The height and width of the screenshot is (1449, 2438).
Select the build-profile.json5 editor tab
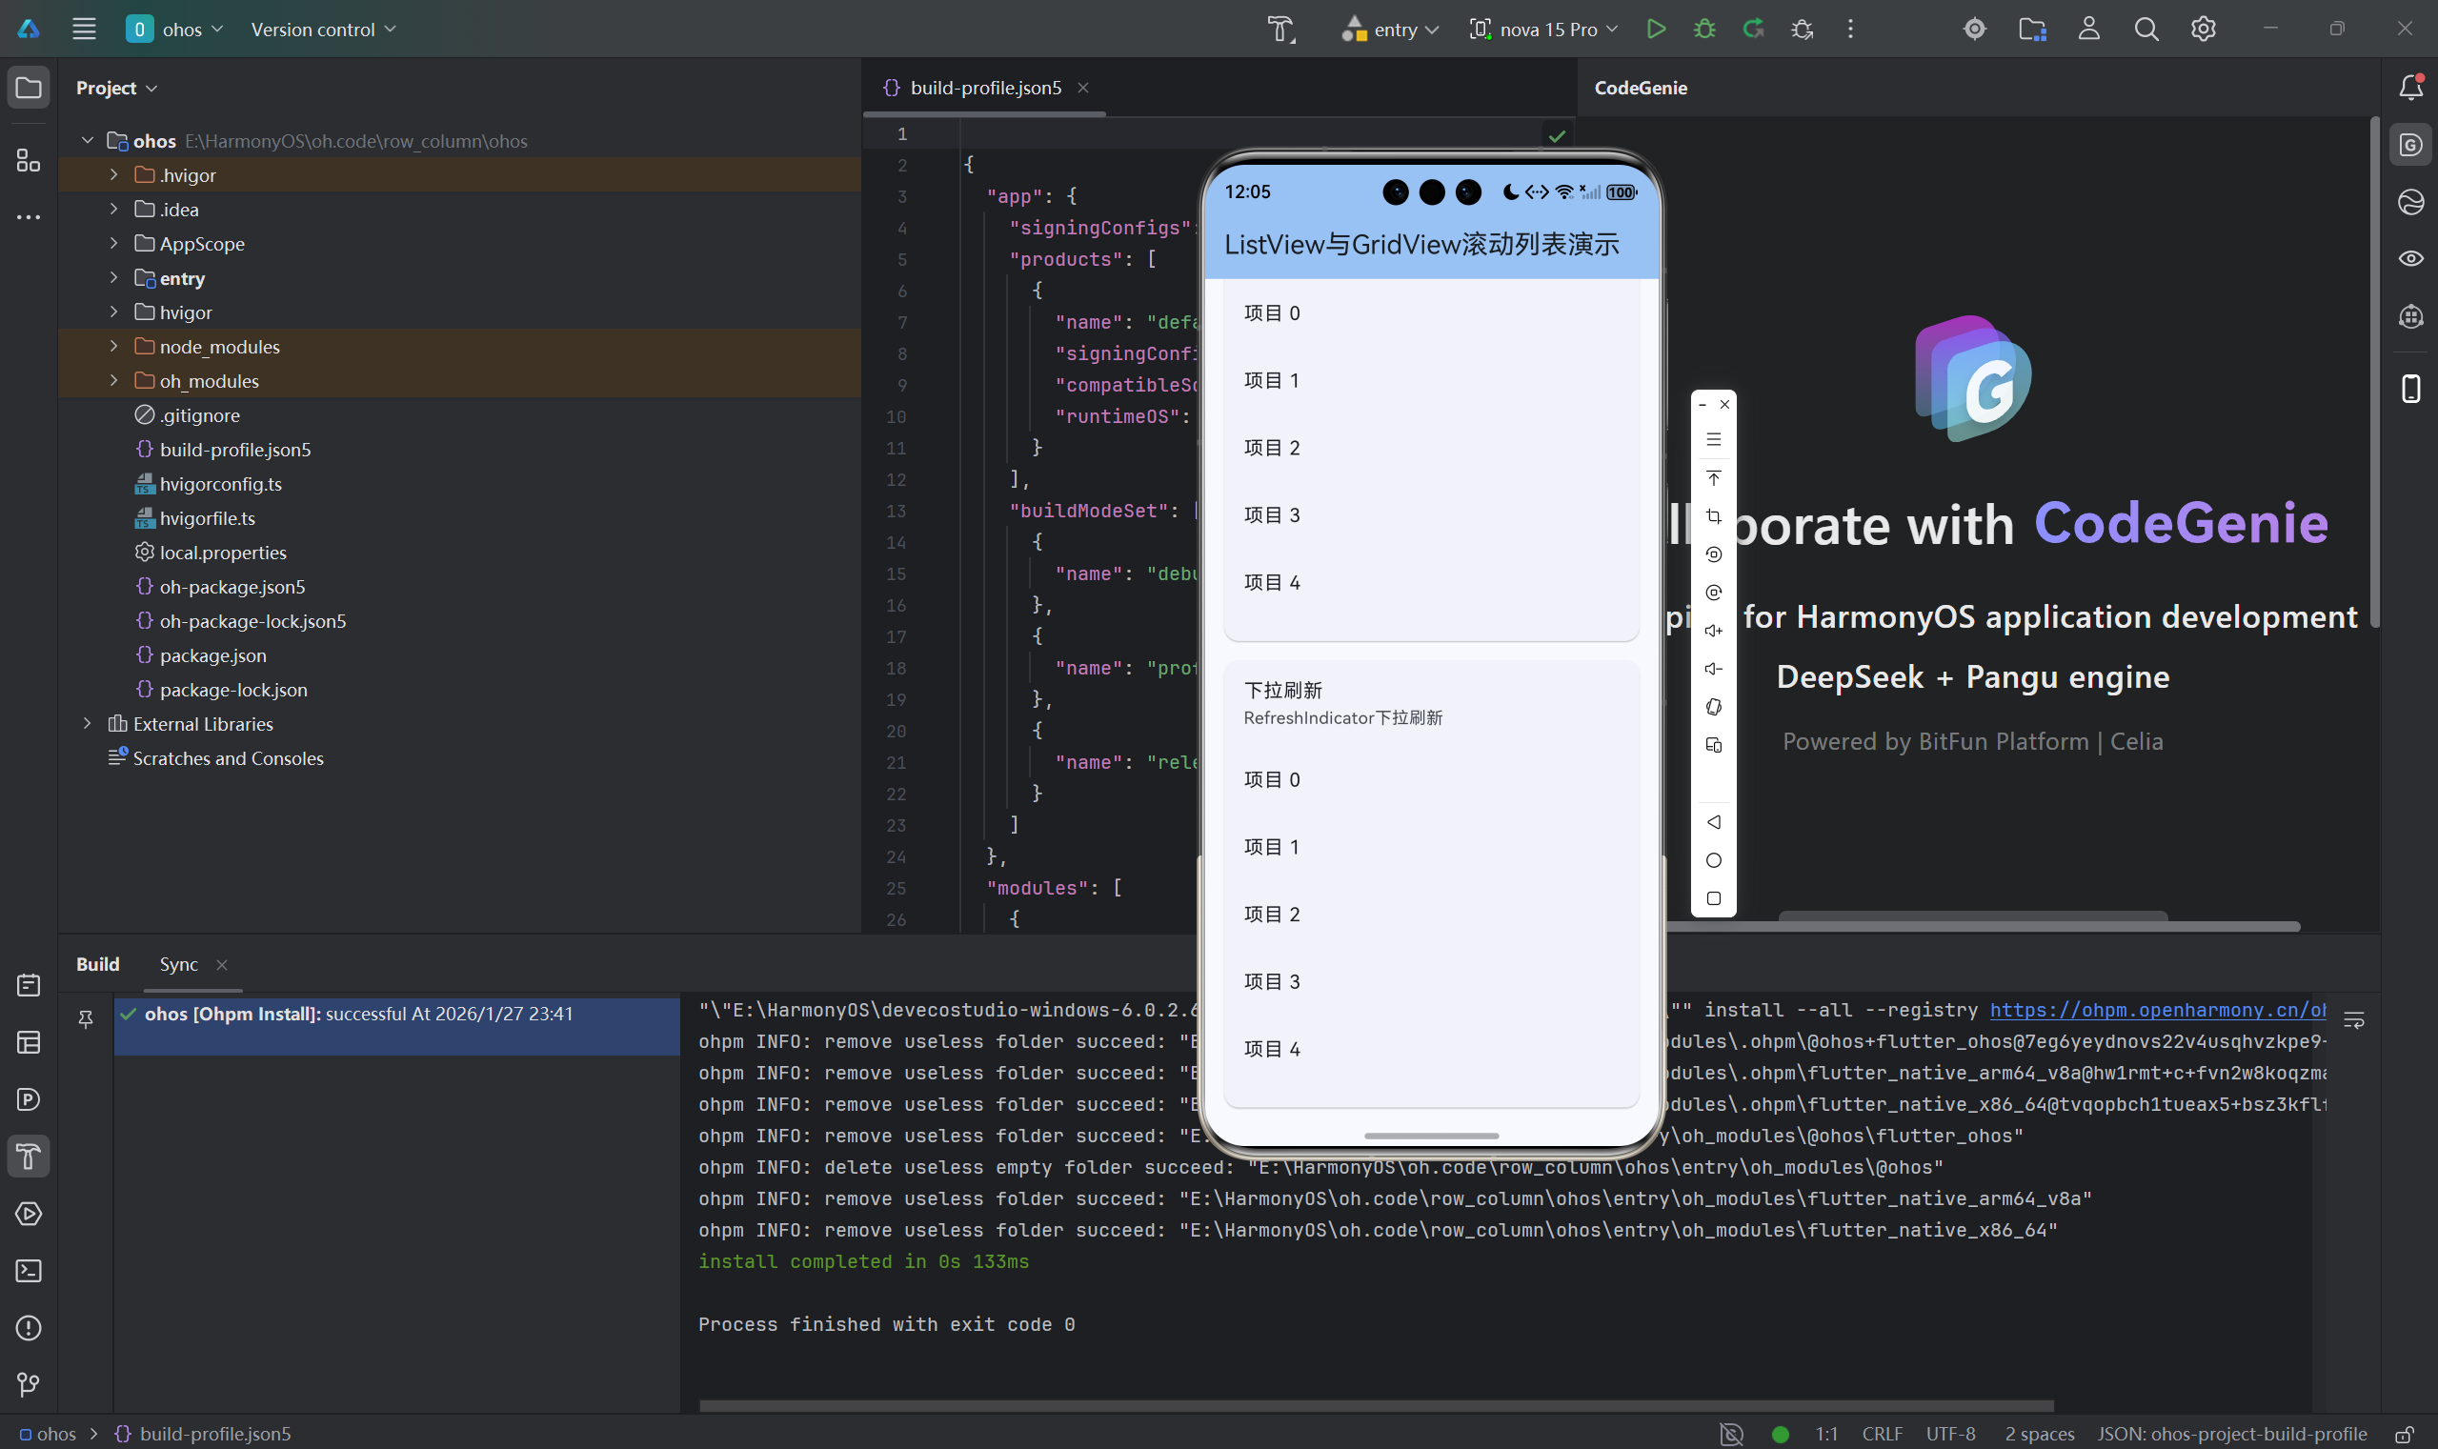(x=984, y=88)
